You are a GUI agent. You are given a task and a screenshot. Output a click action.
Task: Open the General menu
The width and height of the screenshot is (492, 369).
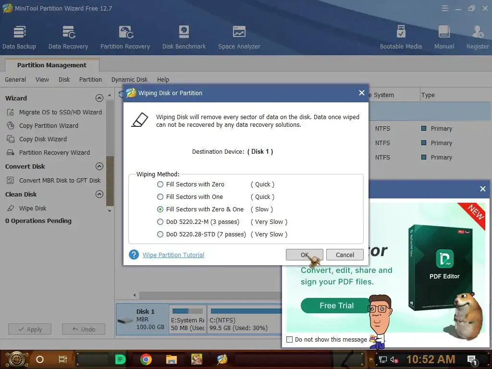click(x=15, y=80)
